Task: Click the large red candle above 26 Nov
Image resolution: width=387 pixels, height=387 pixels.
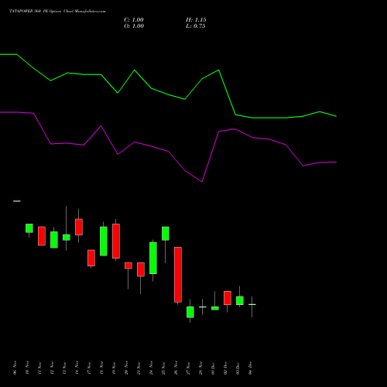Action: click(x=178, y=275)
